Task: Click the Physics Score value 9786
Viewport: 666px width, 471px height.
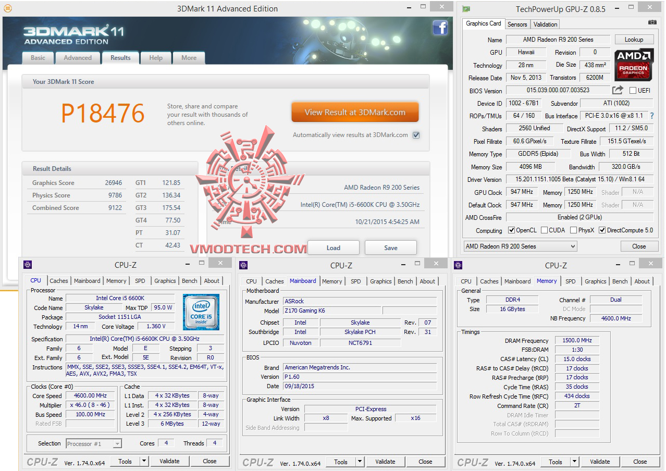Action: pyautogui.click(x=115, y=195)
